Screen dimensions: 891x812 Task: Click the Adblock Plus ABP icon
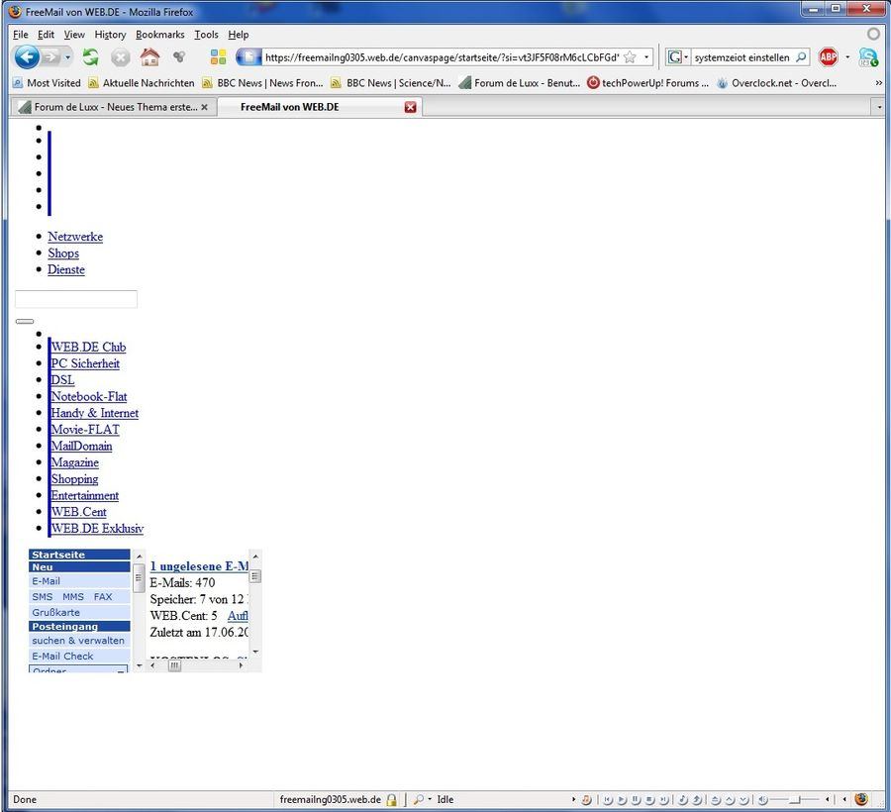(828, 56)
